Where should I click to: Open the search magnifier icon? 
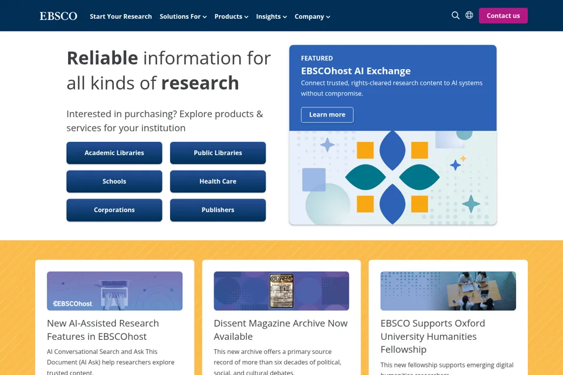pos(455,15)
